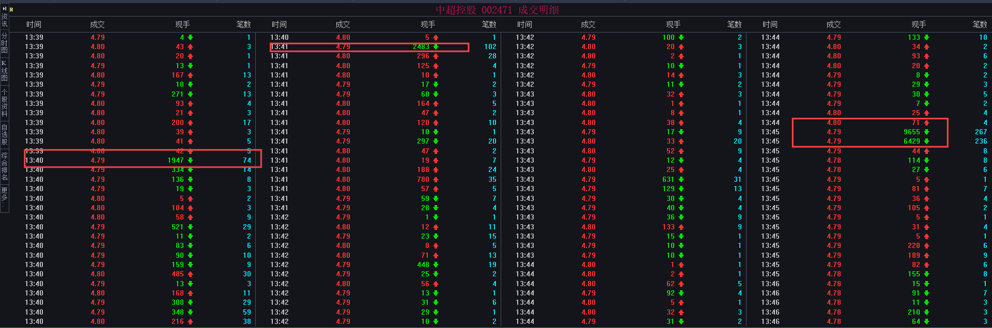Image resolution: width=992 pixels, height=328 pixels.
Task: Click the green down arrow beside volume 631
Action: click(681, 179)
